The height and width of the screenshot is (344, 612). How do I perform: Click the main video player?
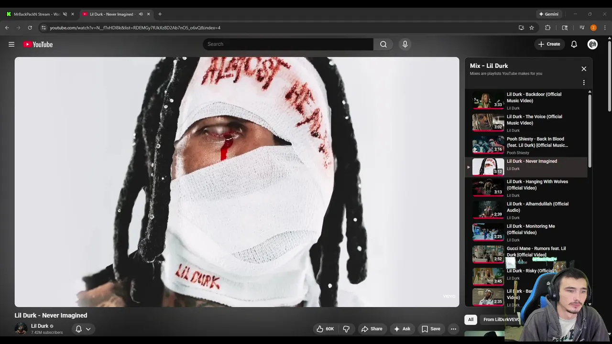pyautogui.click(x=237, y=182)
